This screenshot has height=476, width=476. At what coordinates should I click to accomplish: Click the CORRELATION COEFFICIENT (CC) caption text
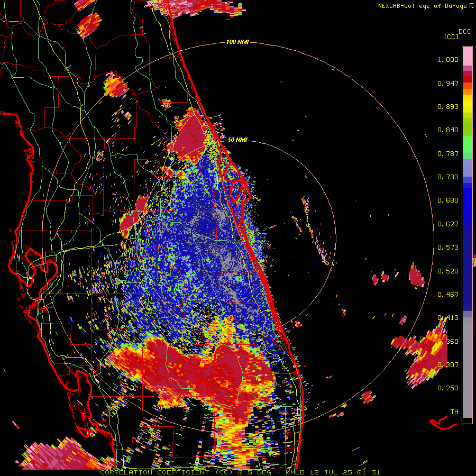[x=167, y=472]
